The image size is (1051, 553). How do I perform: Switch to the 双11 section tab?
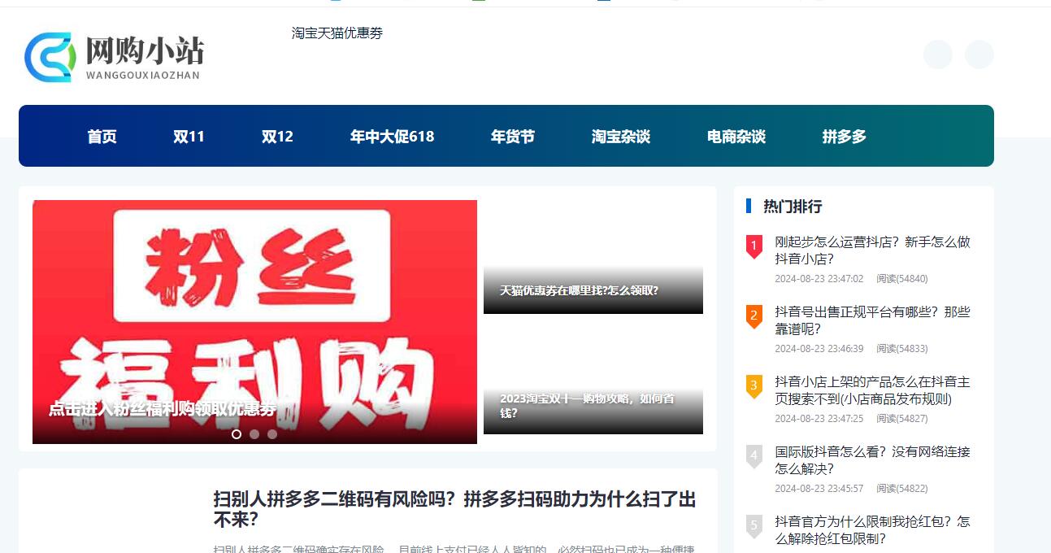tap(189, 137)
